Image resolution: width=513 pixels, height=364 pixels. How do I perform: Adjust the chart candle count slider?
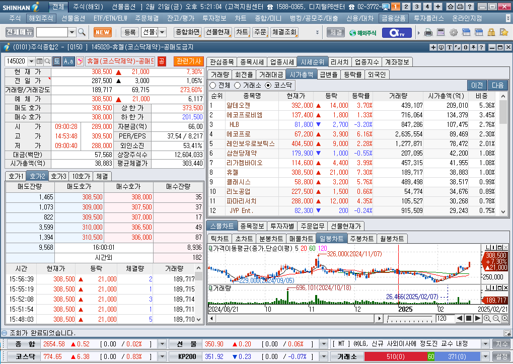pyautogui.click(x=410, y=319)
